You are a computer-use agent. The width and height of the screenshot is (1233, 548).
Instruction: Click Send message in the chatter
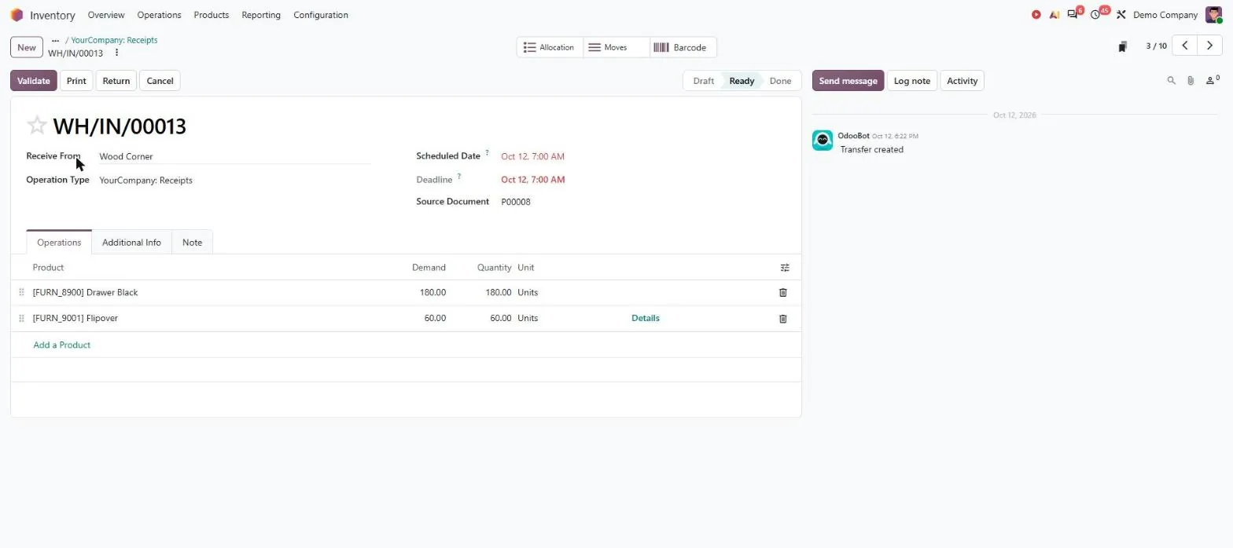click(848, 81)
